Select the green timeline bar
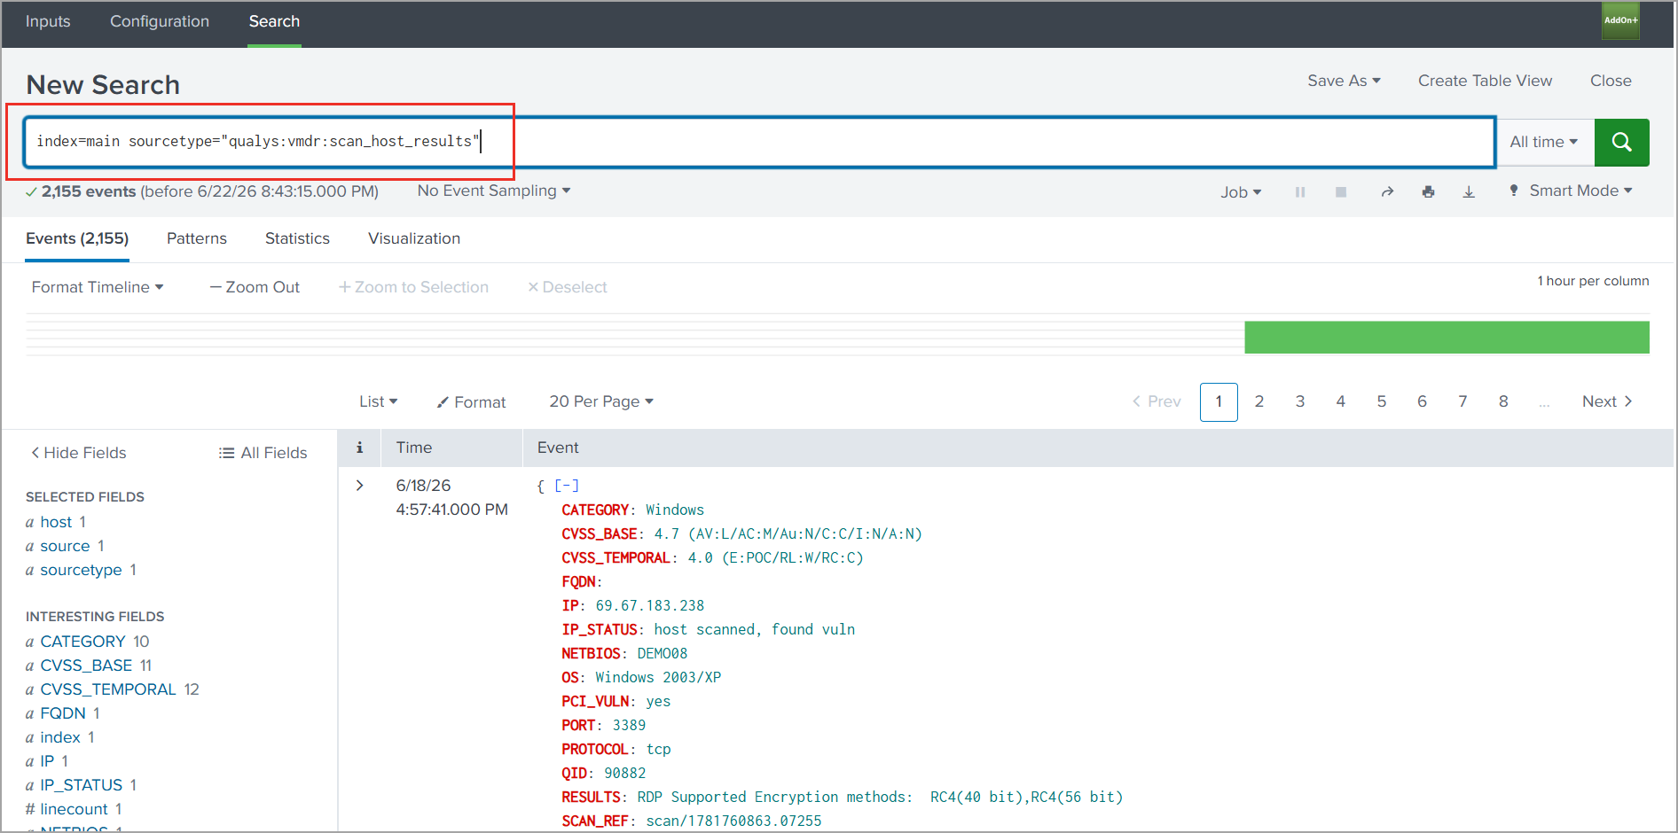1678x833 pixels. [1447, 338]
